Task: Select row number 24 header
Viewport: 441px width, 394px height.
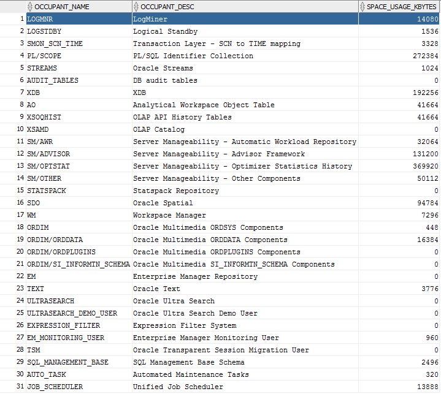Action: pos(13,301)
